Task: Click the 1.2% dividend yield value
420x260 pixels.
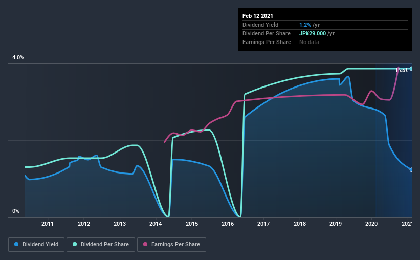Action: [x=305, y=25]
